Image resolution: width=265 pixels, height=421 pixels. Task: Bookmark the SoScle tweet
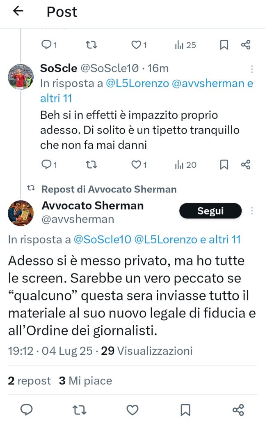pyautogui.click(x=224, y=164)
